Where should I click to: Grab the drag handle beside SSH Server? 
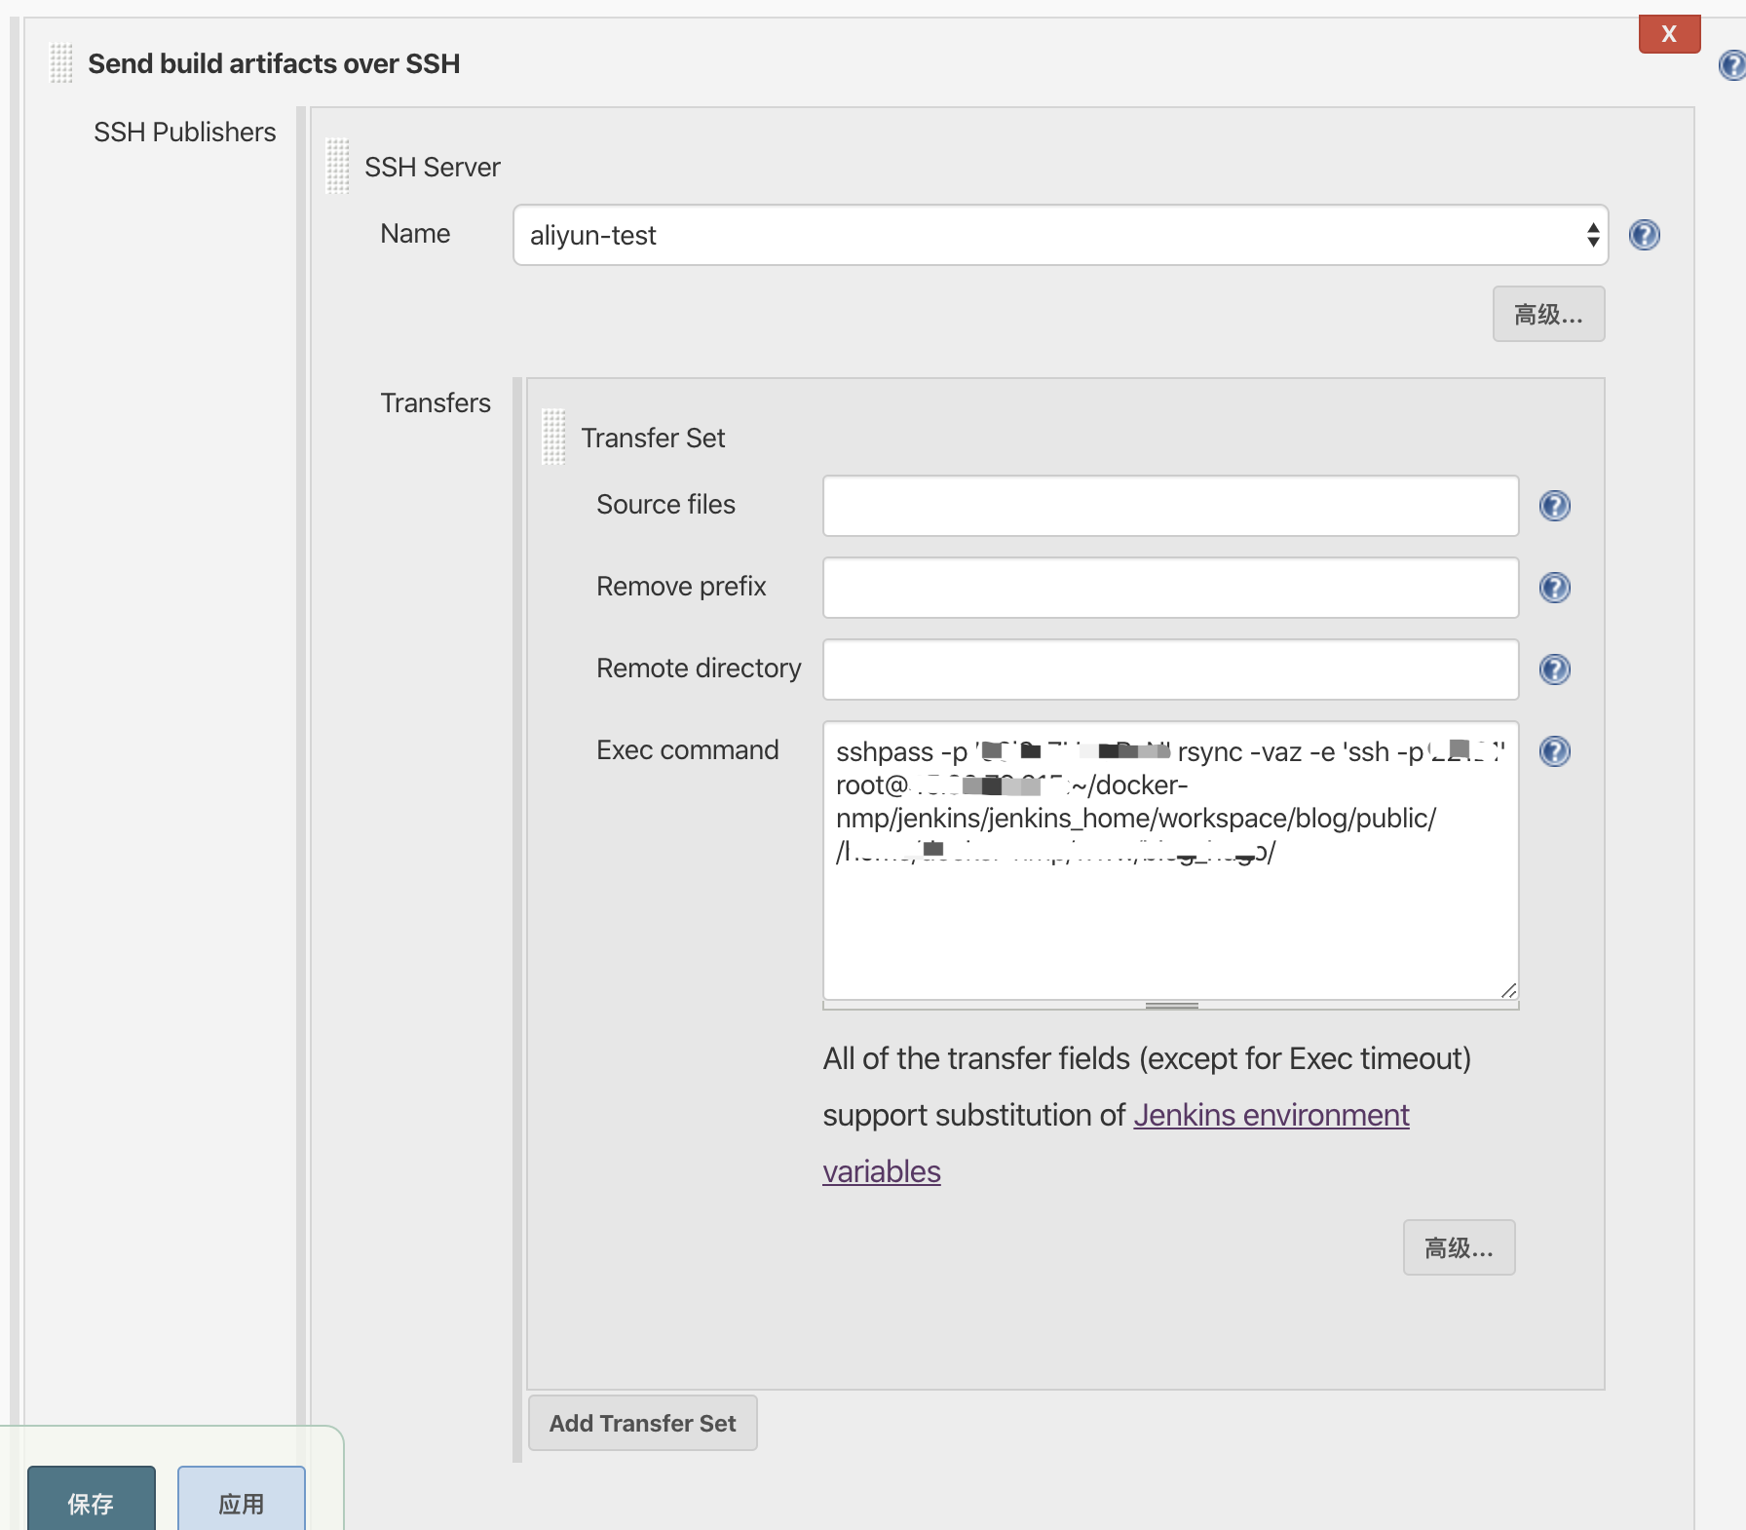(337, 167)
